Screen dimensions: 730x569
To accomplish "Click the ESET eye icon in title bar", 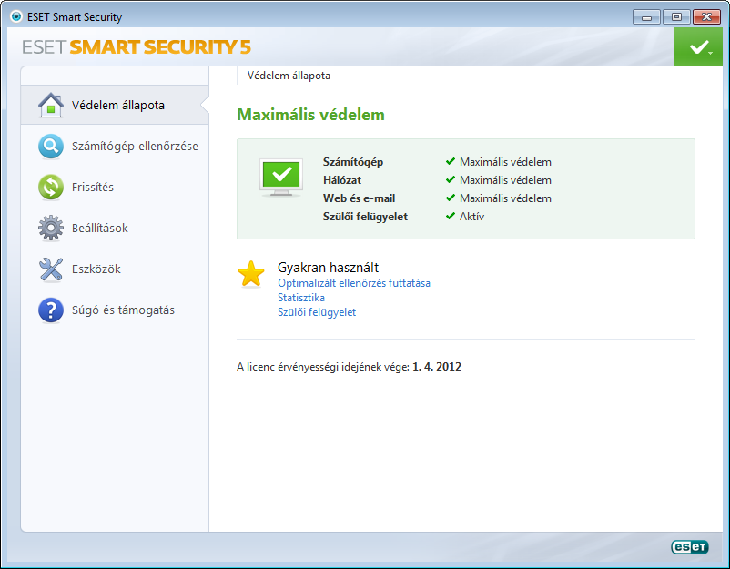I will pos(16,16).
